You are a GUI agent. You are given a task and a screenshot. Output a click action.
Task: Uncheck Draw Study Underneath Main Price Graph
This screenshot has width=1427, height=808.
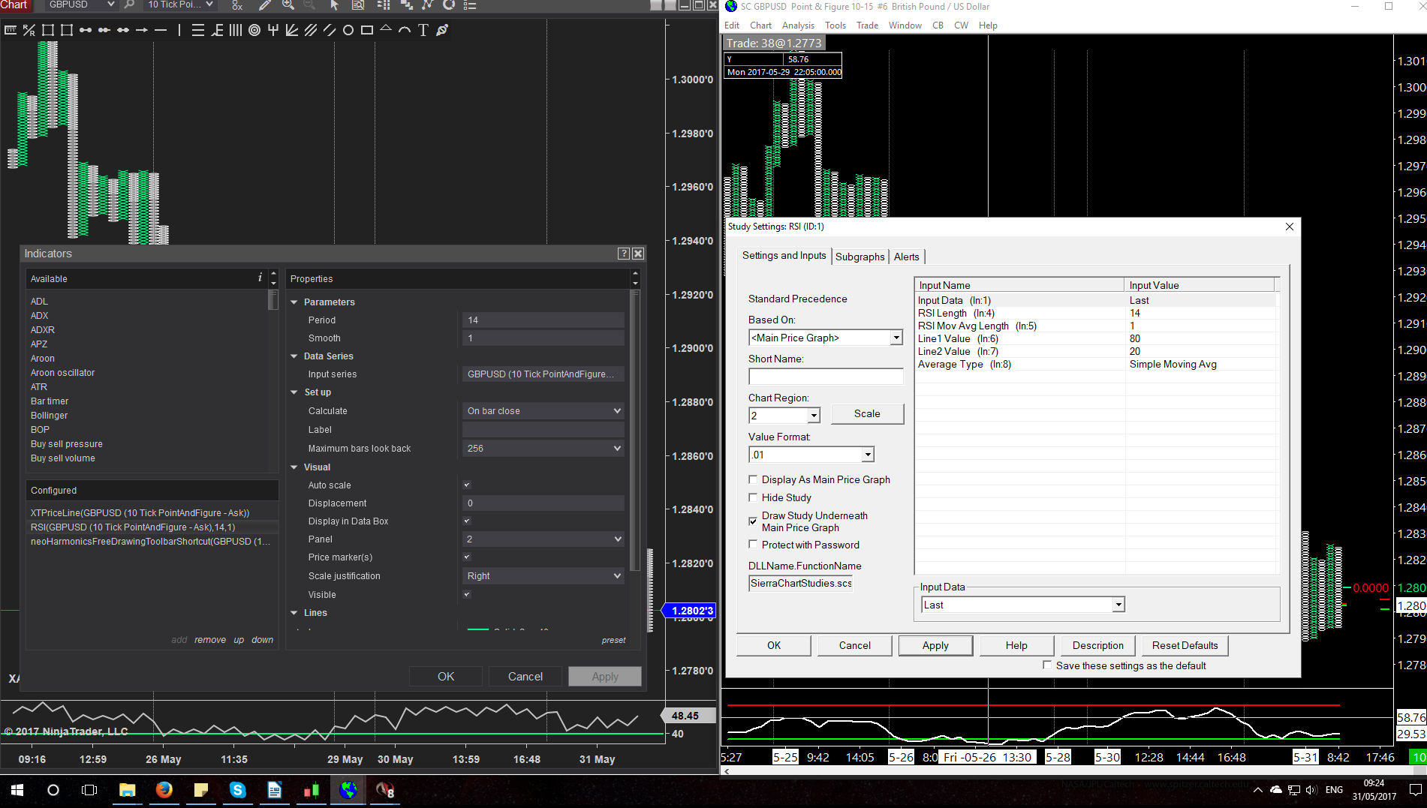[x=753, y=521]
